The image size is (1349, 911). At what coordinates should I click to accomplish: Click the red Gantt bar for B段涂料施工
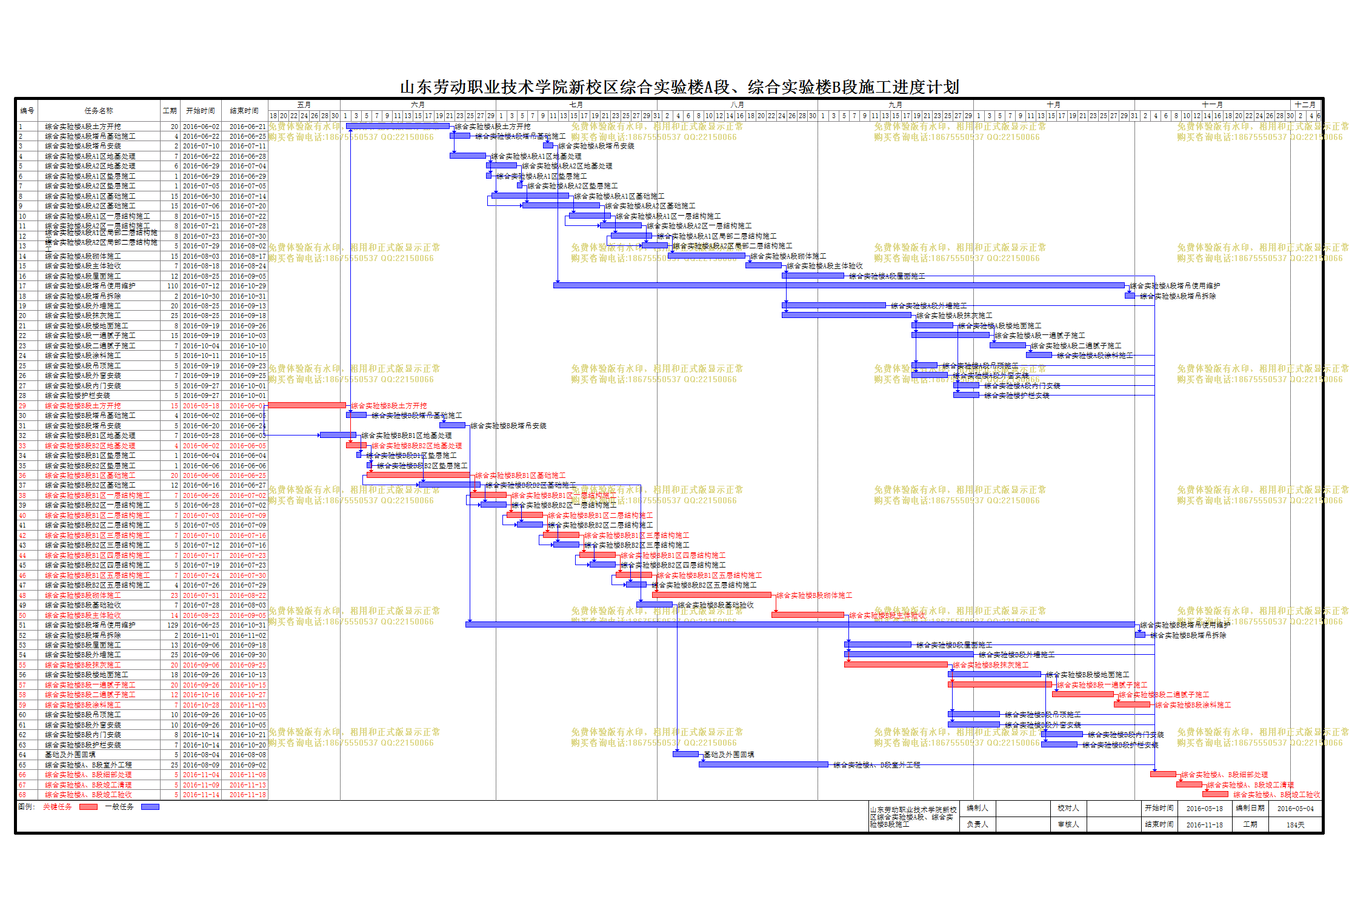1132,704
